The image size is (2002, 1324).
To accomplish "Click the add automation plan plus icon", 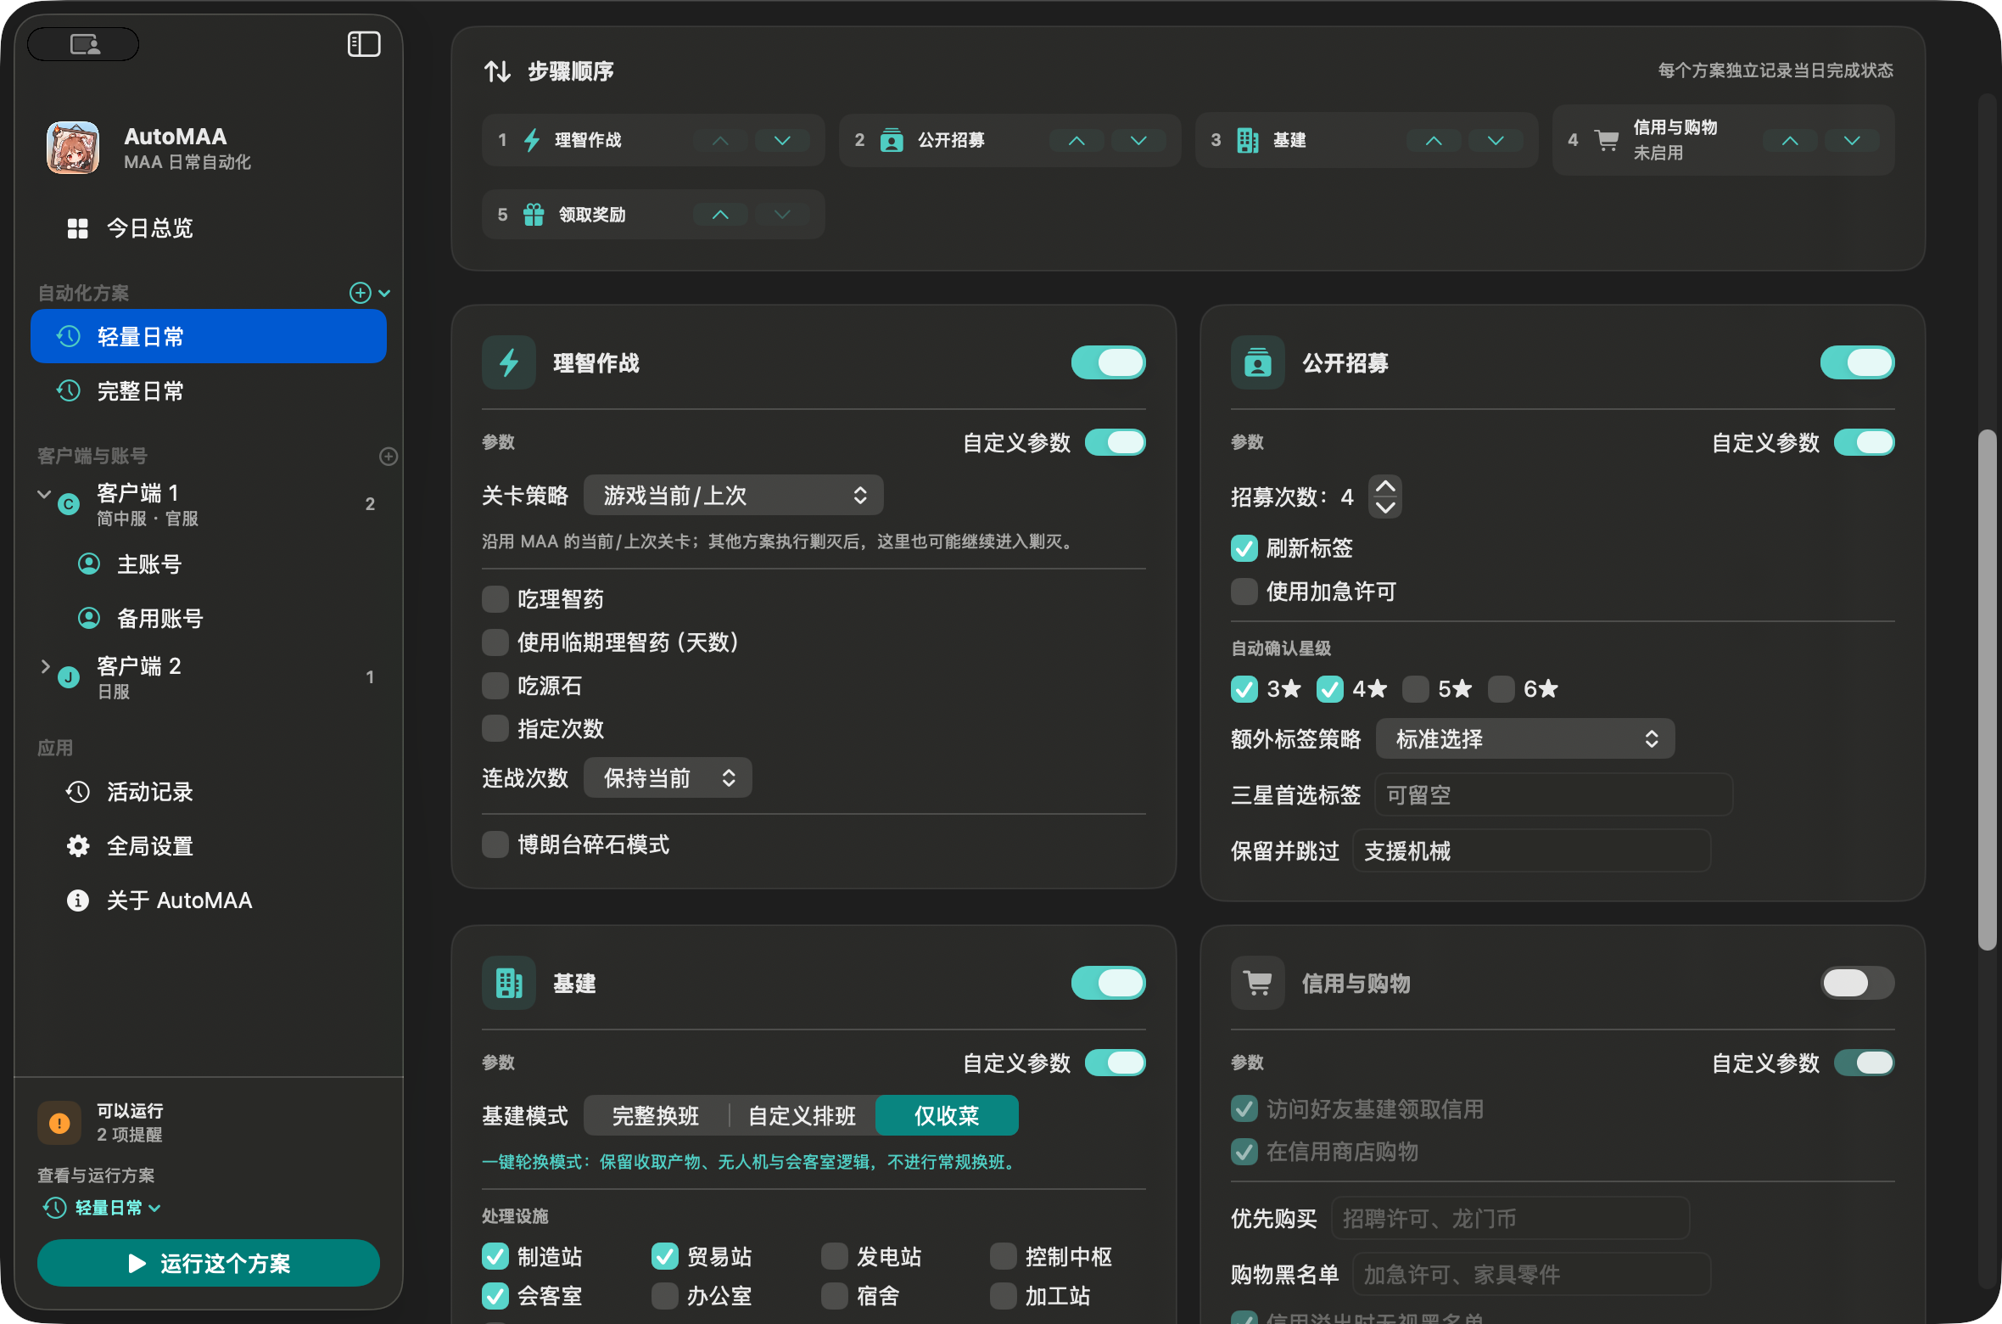I will pos(361,293).
